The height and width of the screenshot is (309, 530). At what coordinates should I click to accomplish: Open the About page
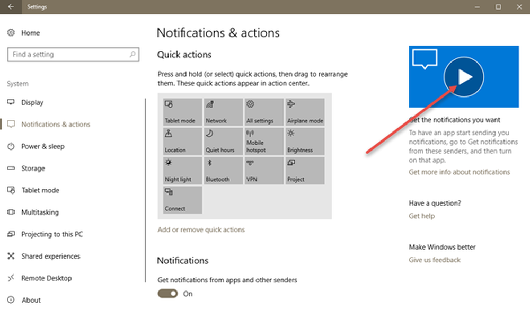click(24, 300)
